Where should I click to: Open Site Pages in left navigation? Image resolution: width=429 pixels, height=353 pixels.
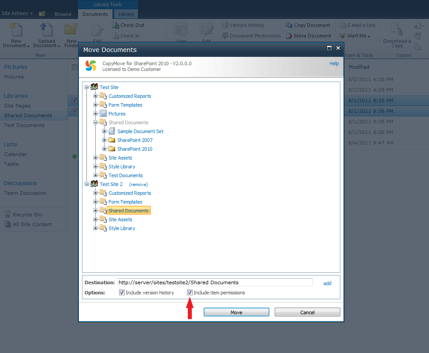[x=17, y=106]
